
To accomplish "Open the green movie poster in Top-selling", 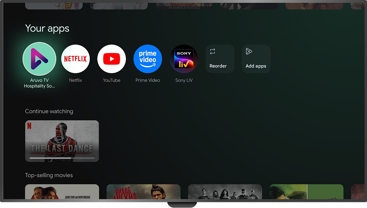I will pos(306,192).
